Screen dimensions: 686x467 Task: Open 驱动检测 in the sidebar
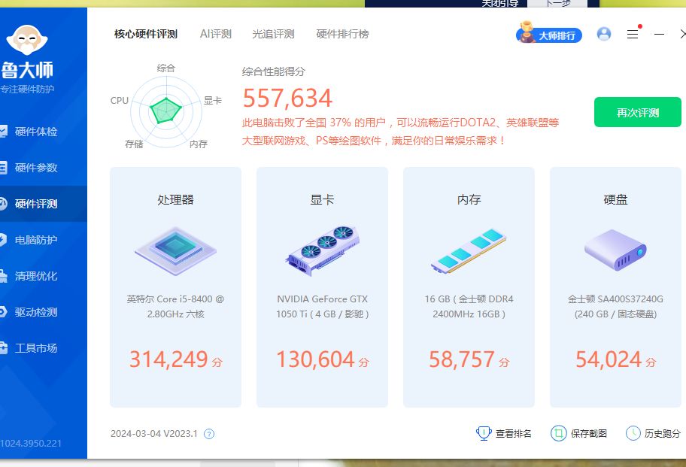tap(36, 312)
